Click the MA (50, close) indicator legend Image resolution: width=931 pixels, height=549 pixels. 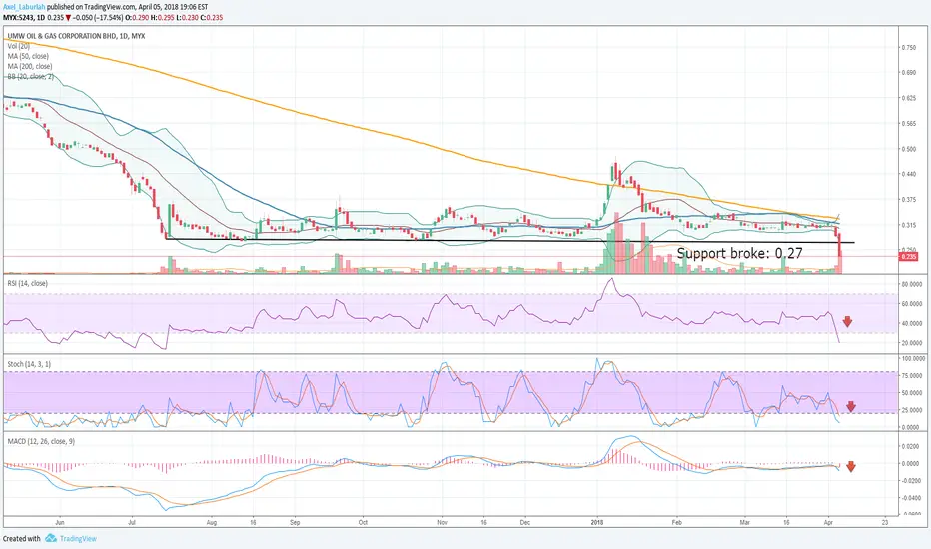click(x=28, y=56)
